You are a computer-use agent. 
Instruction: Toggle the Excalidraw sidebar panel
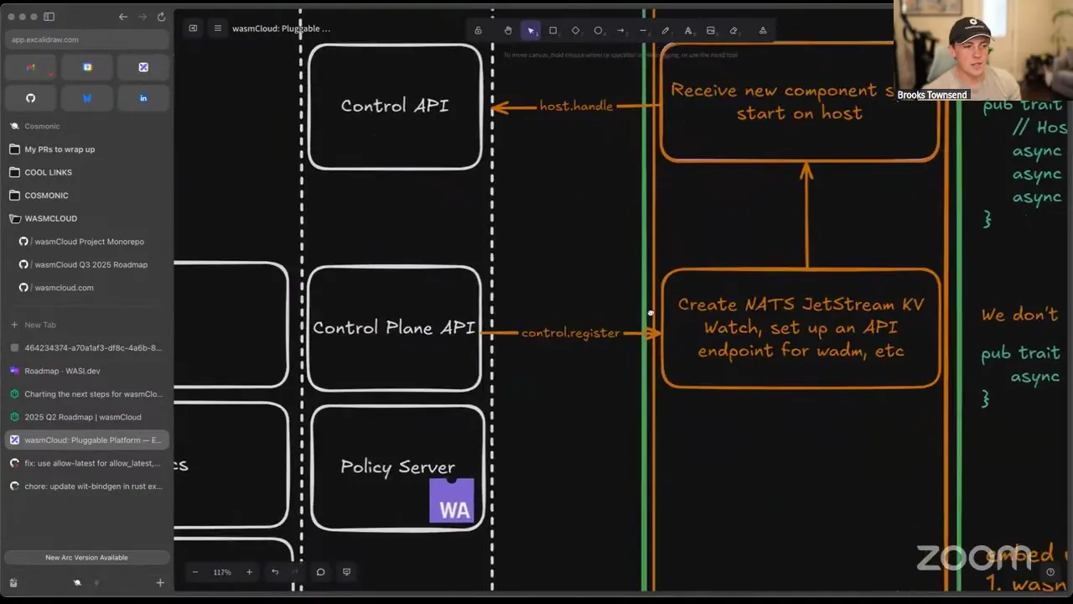click(193, 29)
